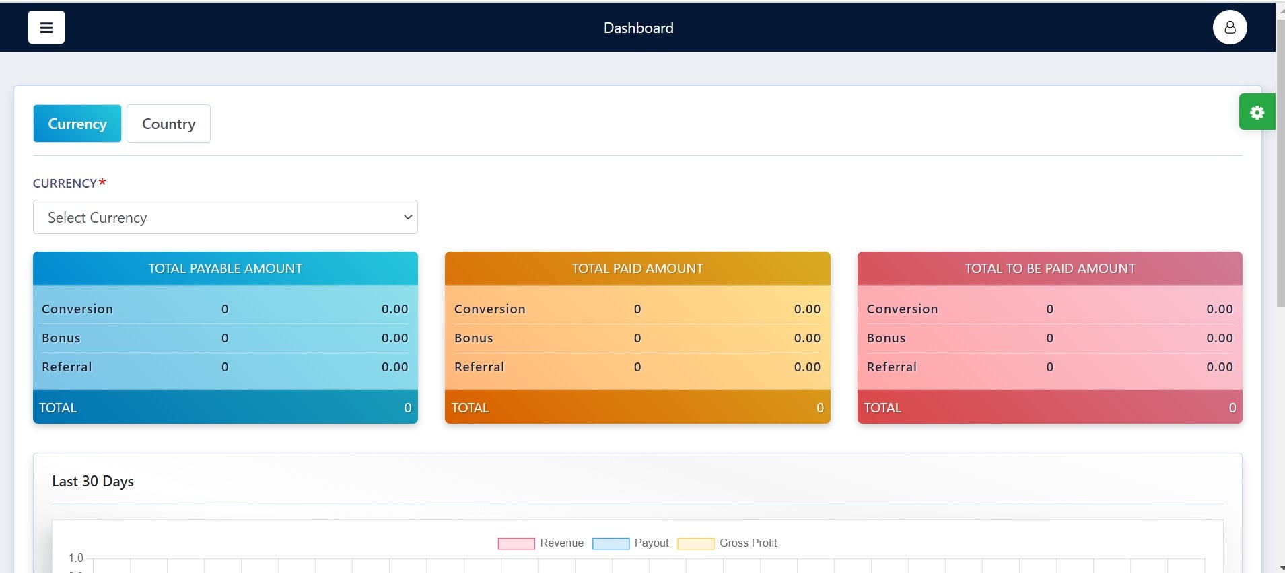The width and height of the screenshot is (1285, 573).
Task: Click Conversion in the Total Paid card
Action: point(490,309)
